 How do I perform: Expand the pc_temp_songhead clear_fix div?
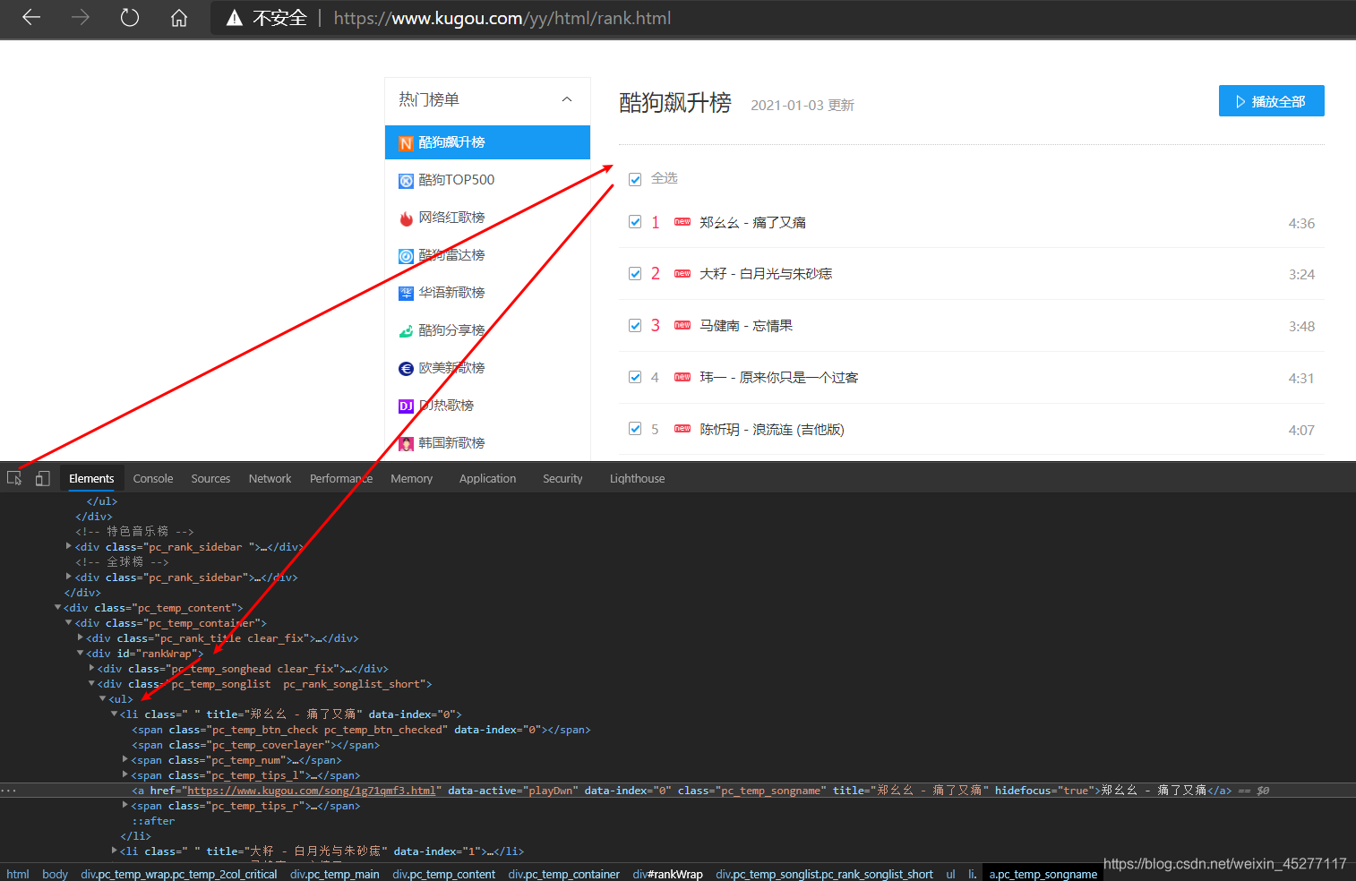(x=92, y=669)
